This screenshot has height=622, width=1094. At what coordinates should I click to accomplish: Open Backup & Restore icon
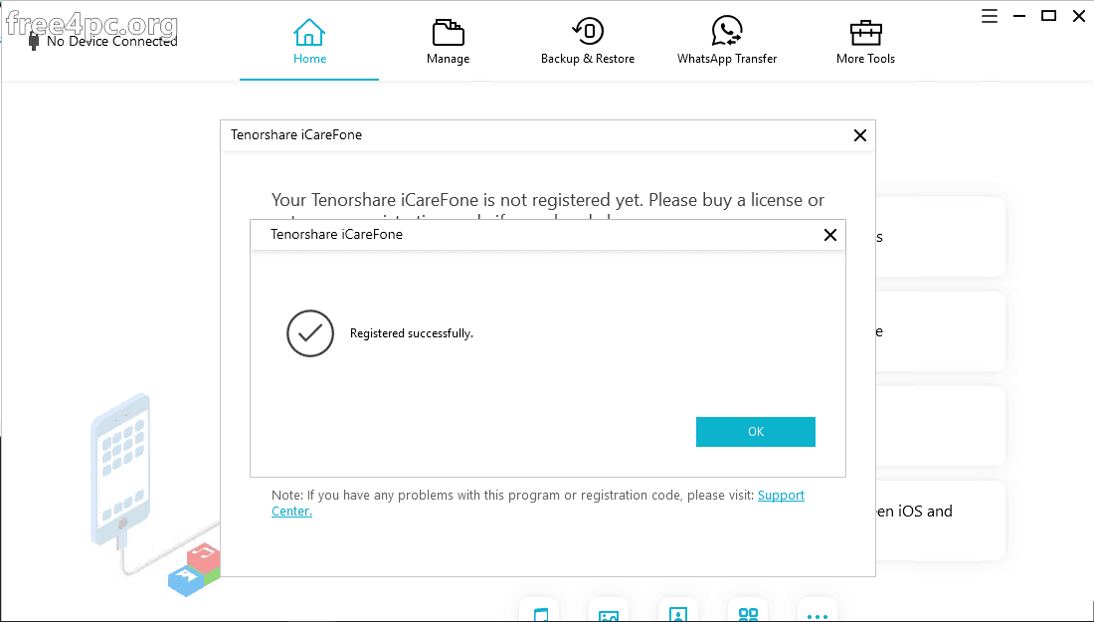pos(588,32)
